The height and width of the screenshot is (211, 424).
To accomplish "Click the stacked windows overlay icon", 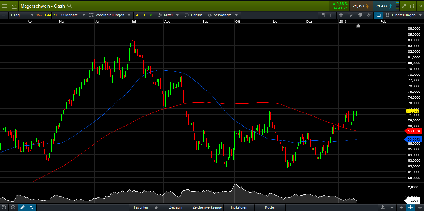I will coord(360,15).
